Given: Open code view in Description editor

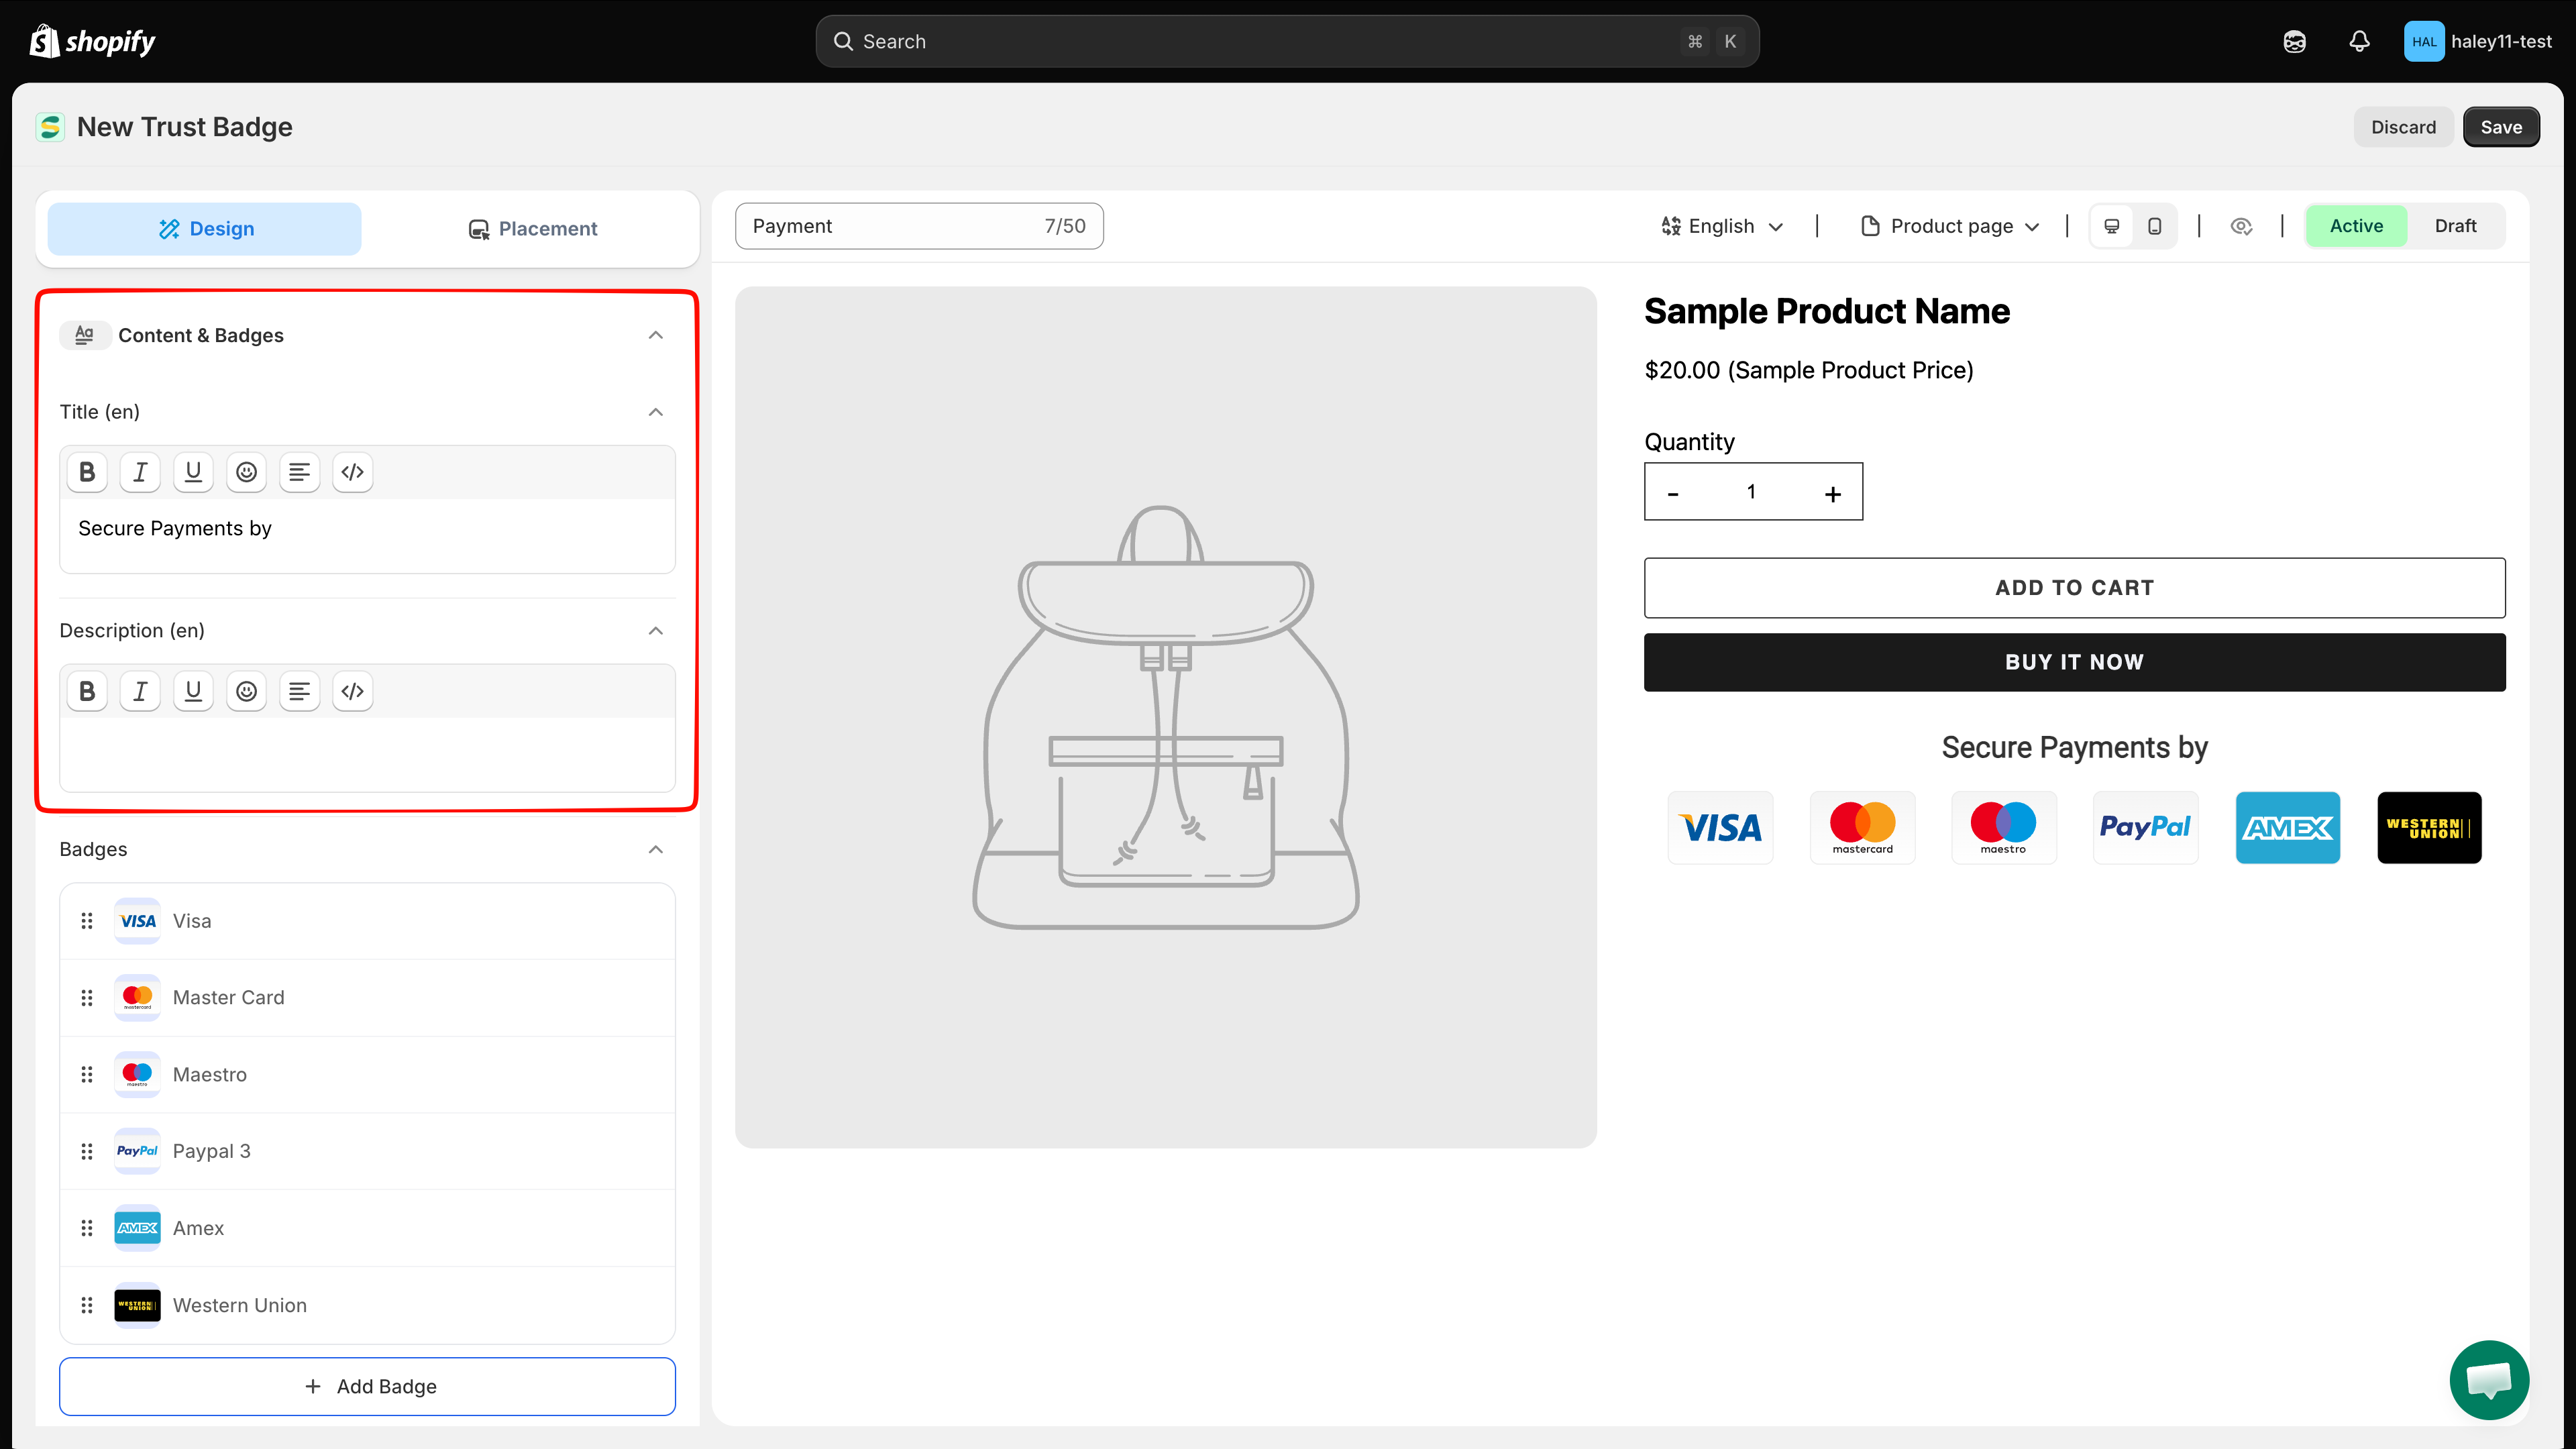Looking at the screenshot, I should [x=352, y=691].
